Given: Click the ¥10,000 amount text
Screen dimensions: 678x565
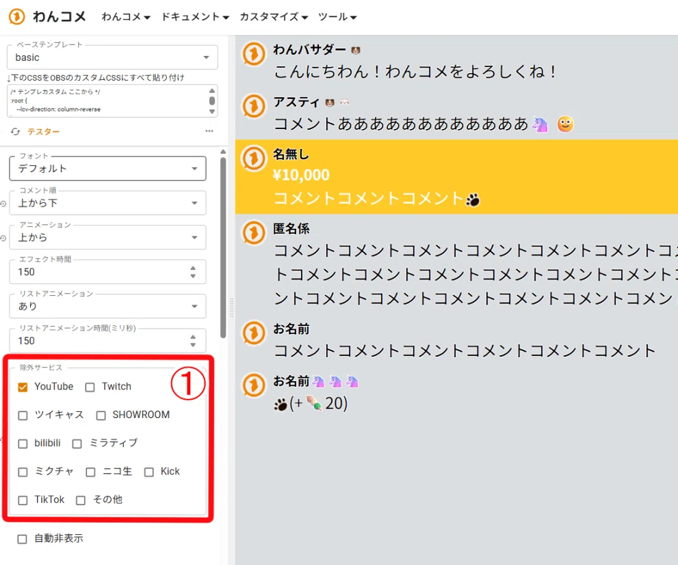Looking at the screenshot, I should (x=302, y=176).
